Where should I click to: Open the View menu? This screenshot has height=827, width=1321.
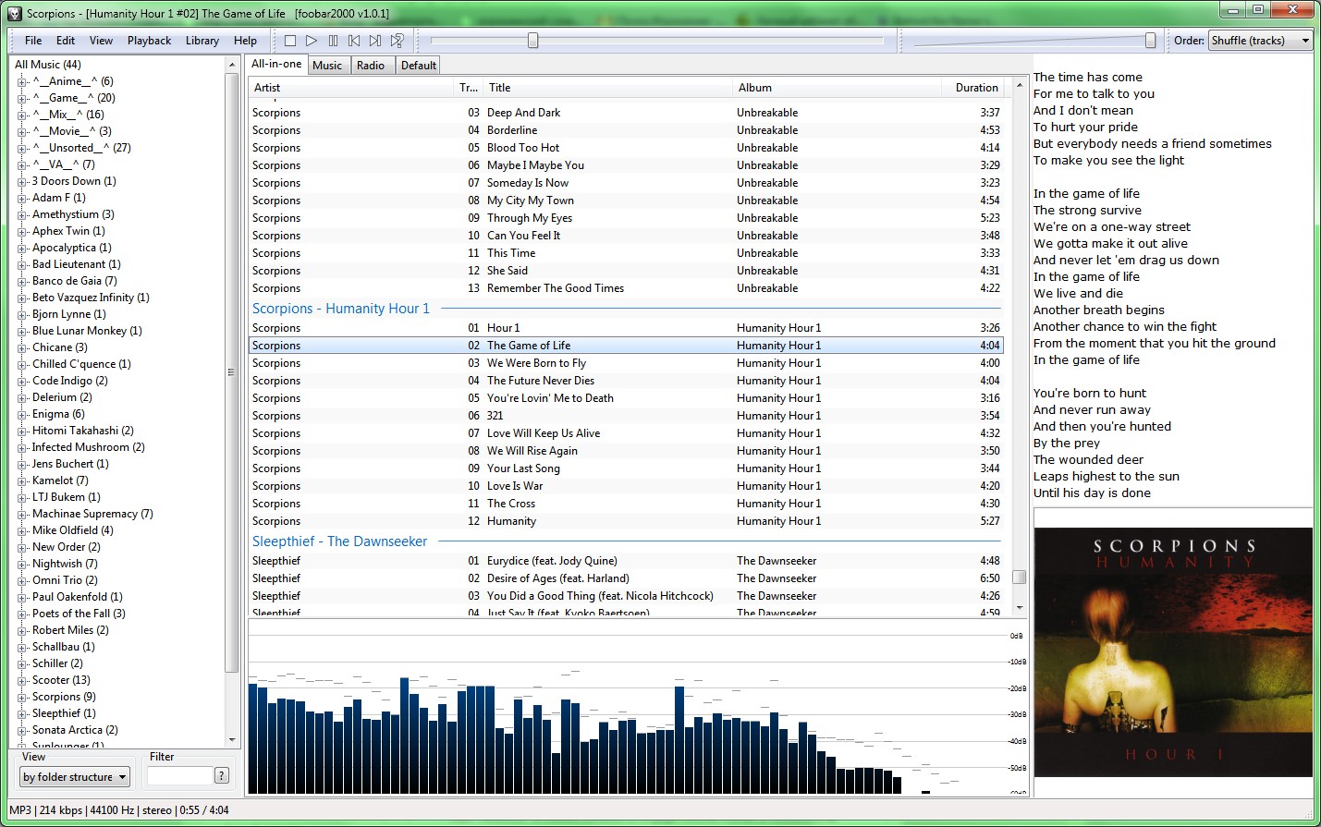(x=101, y=41)
